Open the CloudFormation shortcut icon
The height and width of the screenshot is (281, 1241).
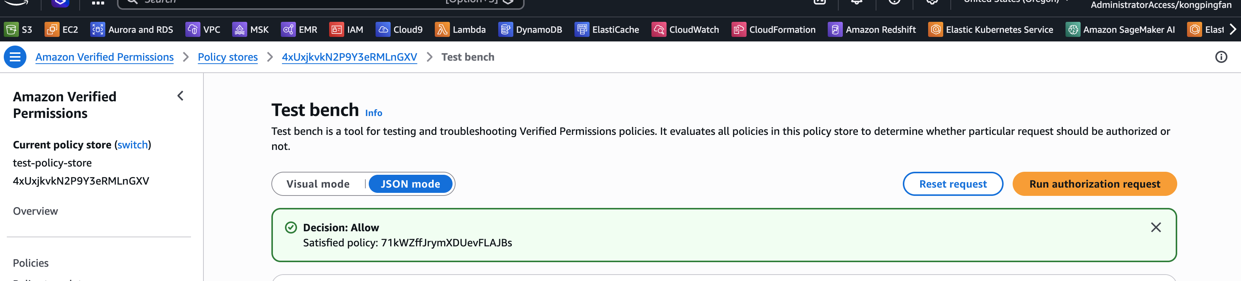click(x=738, y=29)
